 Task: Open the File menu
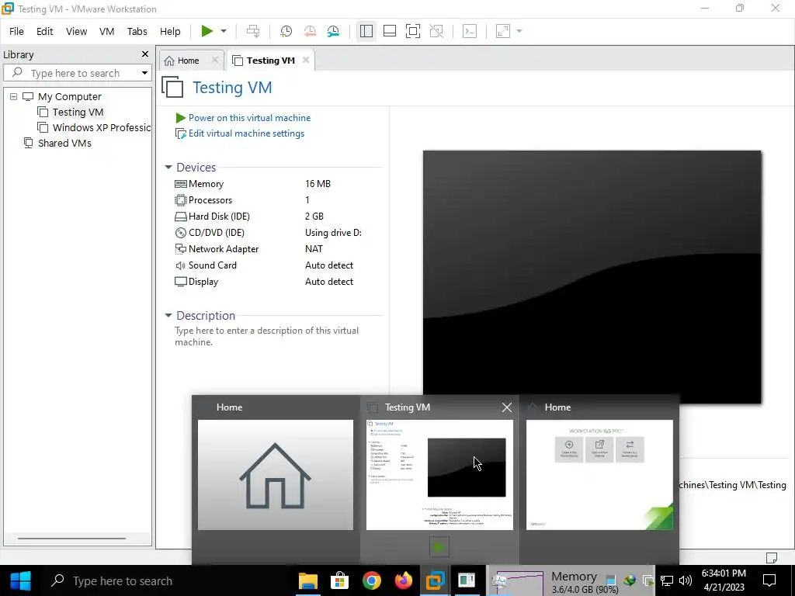[x=16, y=31]
